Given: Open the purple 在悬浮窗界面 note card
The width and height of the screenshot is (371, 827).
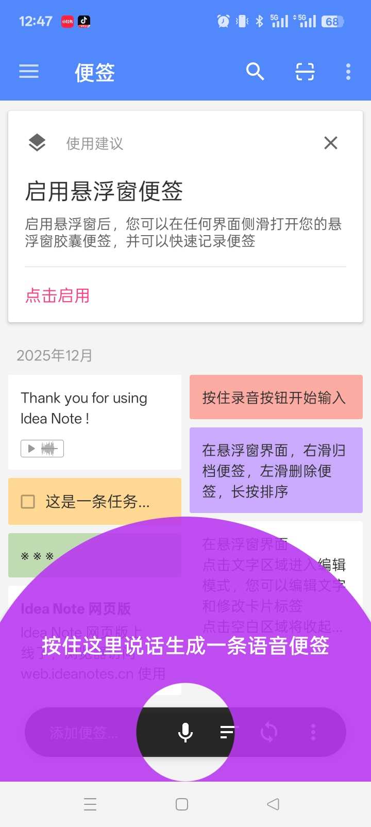Looking at the screenshot, I should [276, 470].
